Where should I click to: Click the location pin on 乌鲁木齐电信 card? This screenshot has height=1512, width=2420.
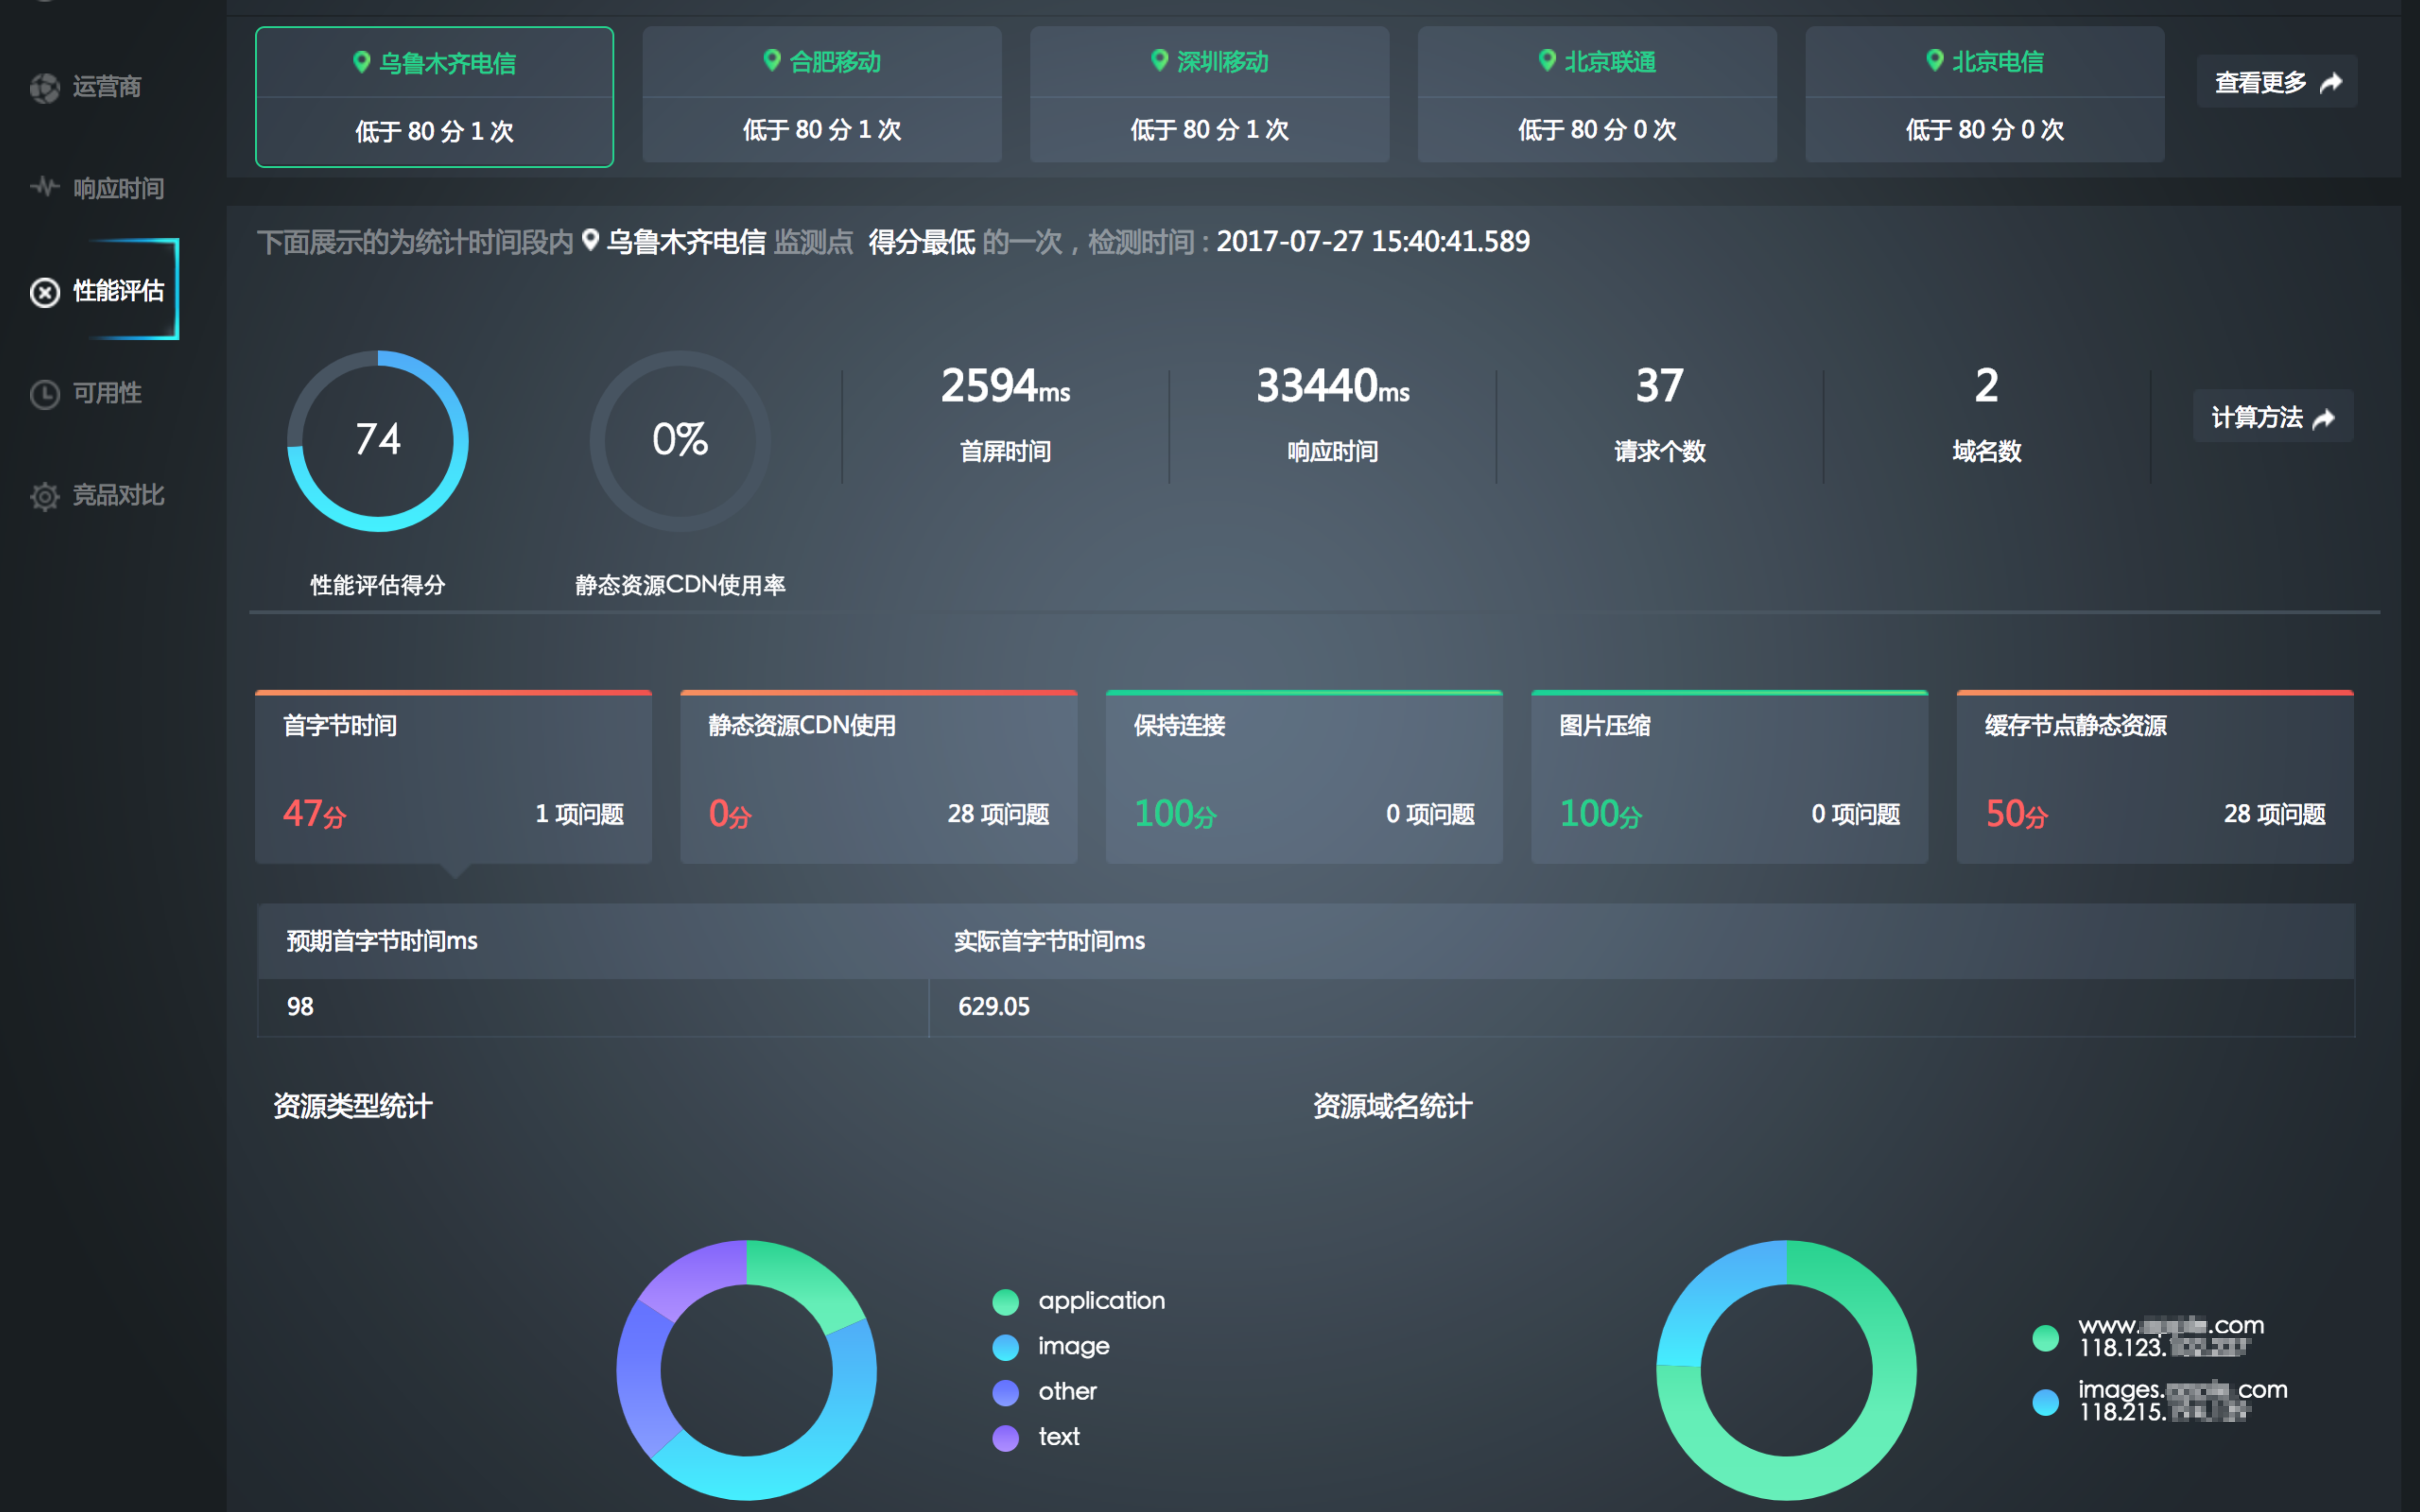[362, 63]
